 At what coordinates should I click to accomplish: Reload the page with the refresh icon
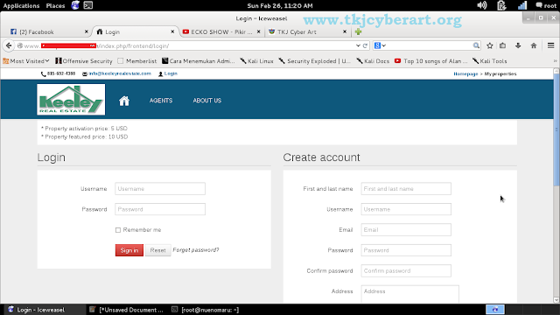(x=365, y=45)
